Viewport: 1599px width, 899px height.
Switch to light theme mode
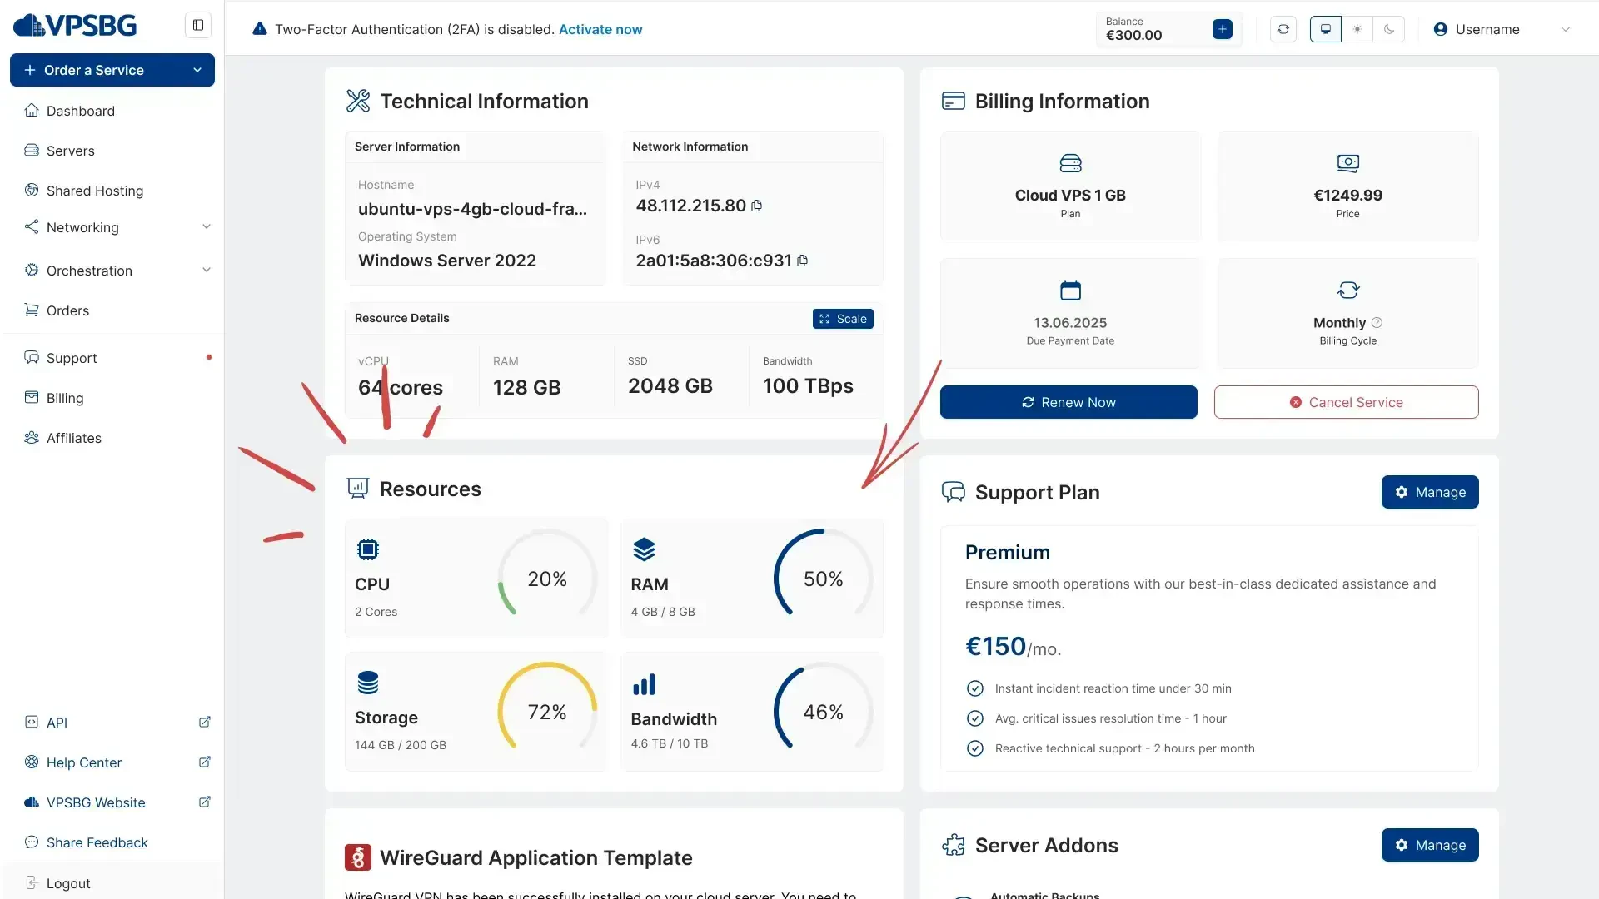click(1357, 29)
